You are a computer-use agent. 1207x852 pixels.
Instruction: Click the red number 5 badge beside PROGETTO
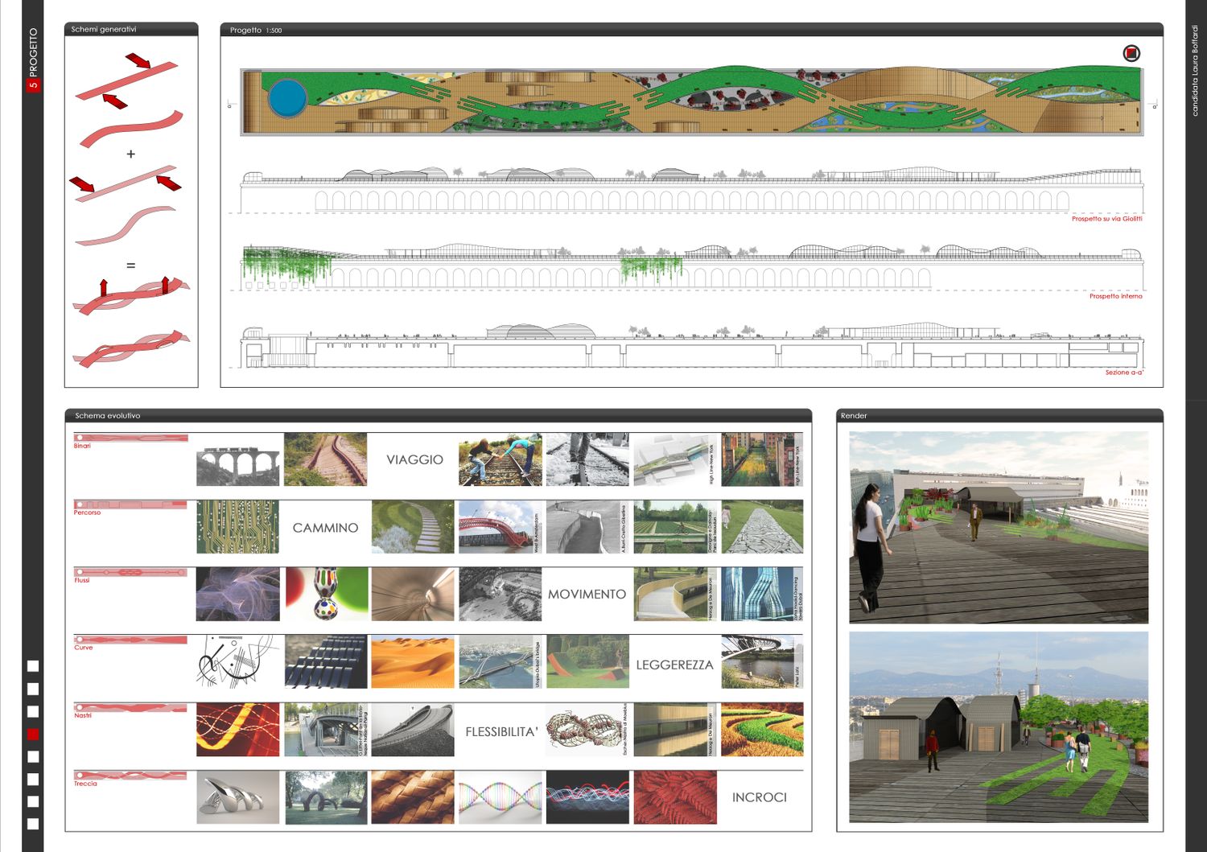[33, 84]
